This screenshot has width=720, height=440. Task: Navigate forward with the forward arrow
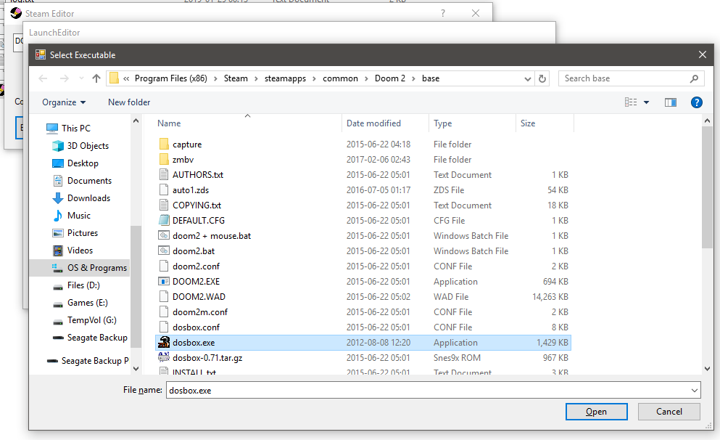click(x=65, y=78)
